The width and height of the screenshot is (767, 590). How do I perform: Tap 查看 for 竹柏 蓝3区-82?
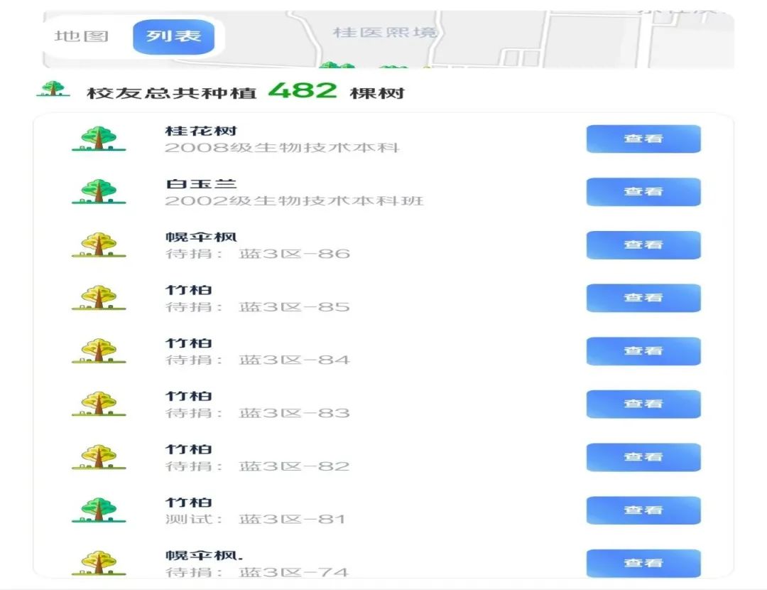point(643,457)
